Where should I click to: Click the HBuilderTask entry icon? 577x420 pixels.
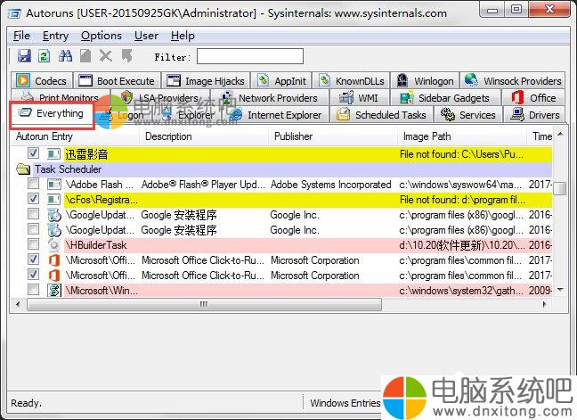(x=54, y=245)
